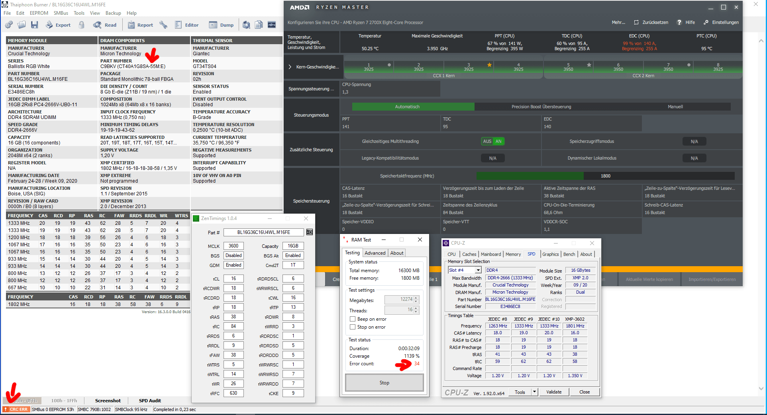The image size is (767, 415).
Task: Click the magnifier chip search icon in Thaiphoon toolbar
Action: (247, 25)
